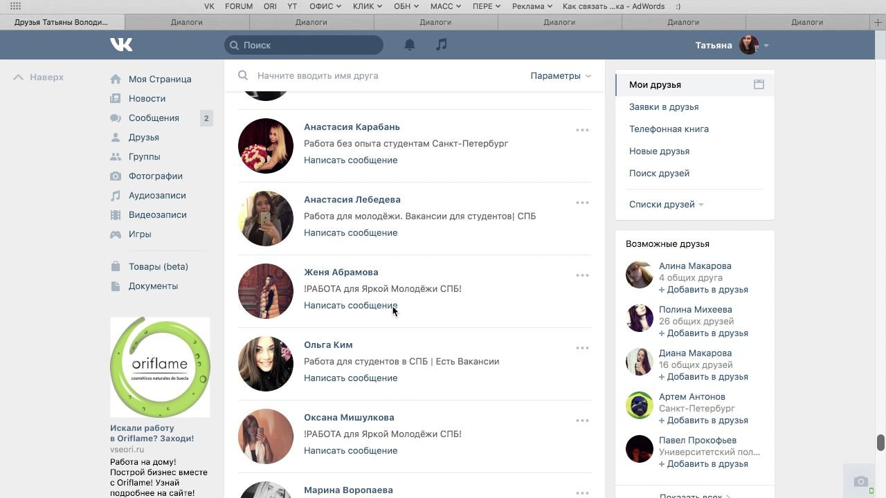Open Женя Абрамова profile name
Viewport: 886px width, 498px height.
pos(341,272)
